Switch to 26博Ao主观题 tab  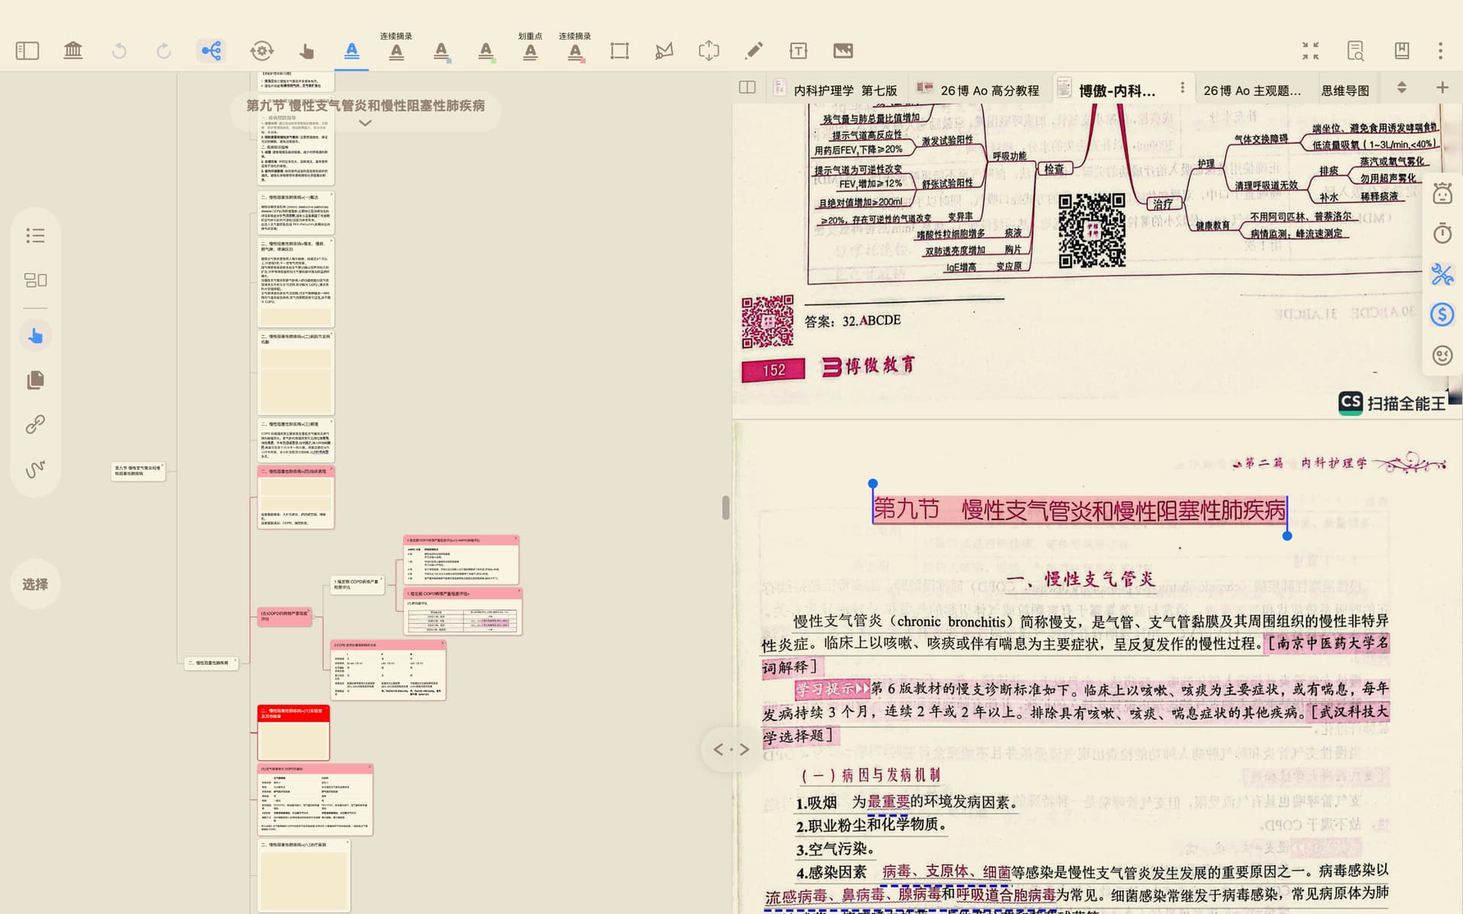pyautogui.click(x=1252, y=90)
